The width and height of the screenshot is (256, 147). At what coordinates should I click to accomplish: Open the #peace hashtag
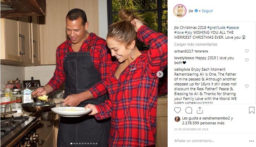pyautogui.click(x=233, y=28)
